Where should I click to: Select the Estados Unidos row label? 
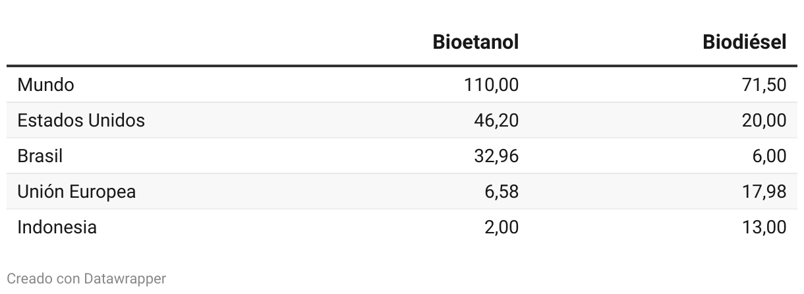[x=81, y=121]
